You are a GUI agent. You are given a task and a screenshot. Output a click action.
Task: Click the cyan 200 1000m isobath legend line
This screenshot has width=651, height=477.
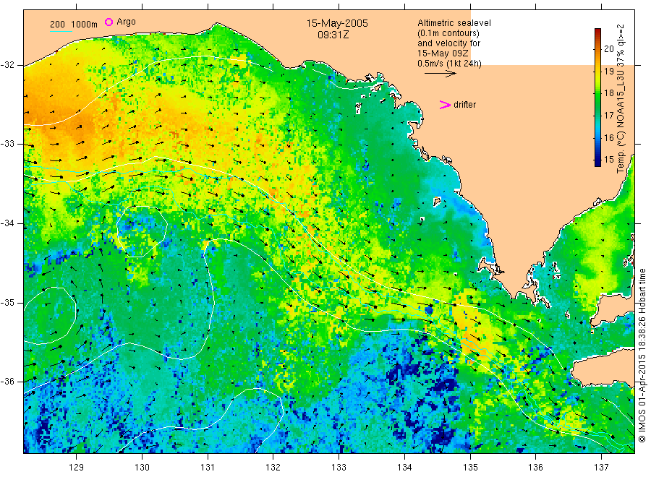pos(61,32)
